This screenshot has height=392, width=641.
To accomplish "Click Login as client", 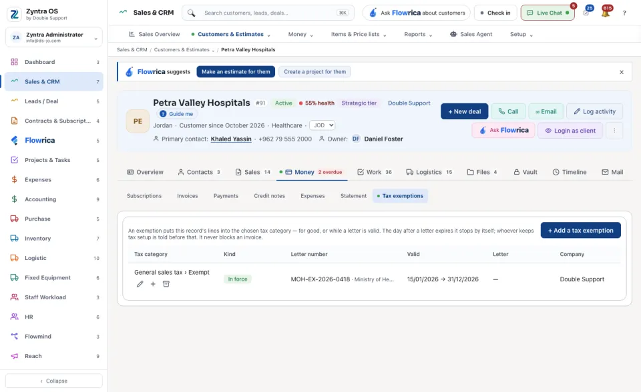I will point(570,131).
